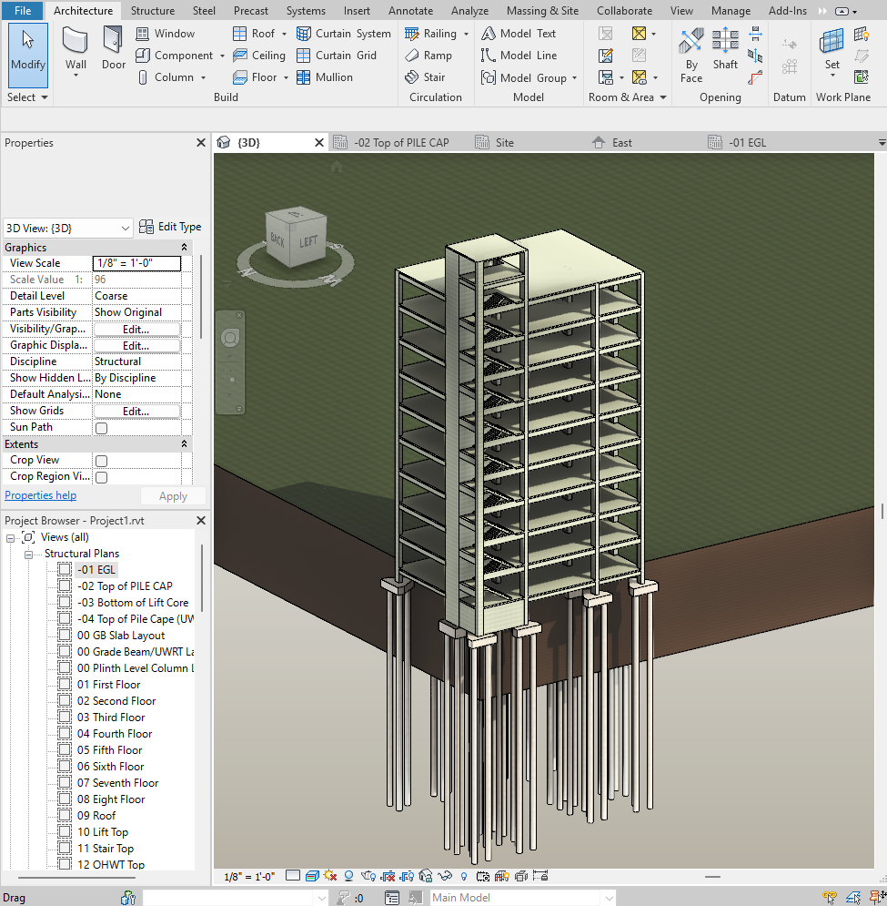Click Edit for Visibility/Graphics overrides
The image size is (887, 906).
136,329
